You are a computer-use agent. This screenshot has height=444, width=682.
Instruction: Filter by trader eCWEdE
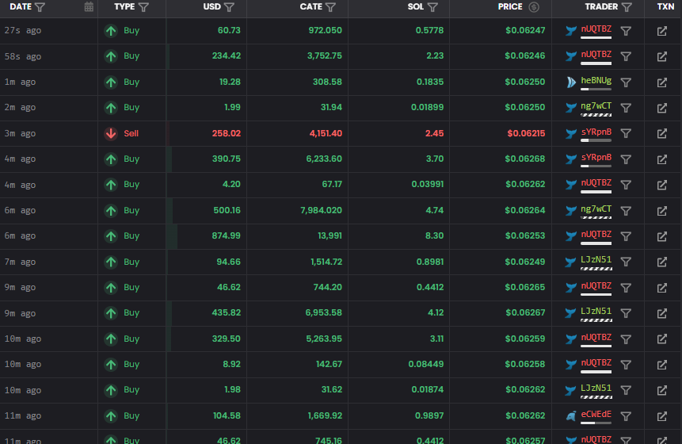(x=626, y=416)
